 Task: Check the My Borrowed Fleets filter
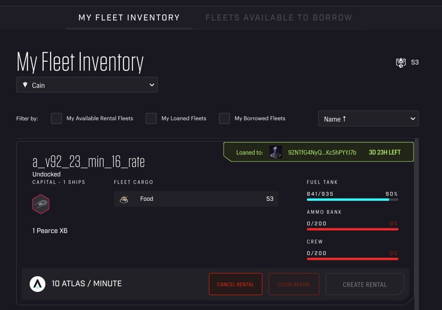(224, 118)
